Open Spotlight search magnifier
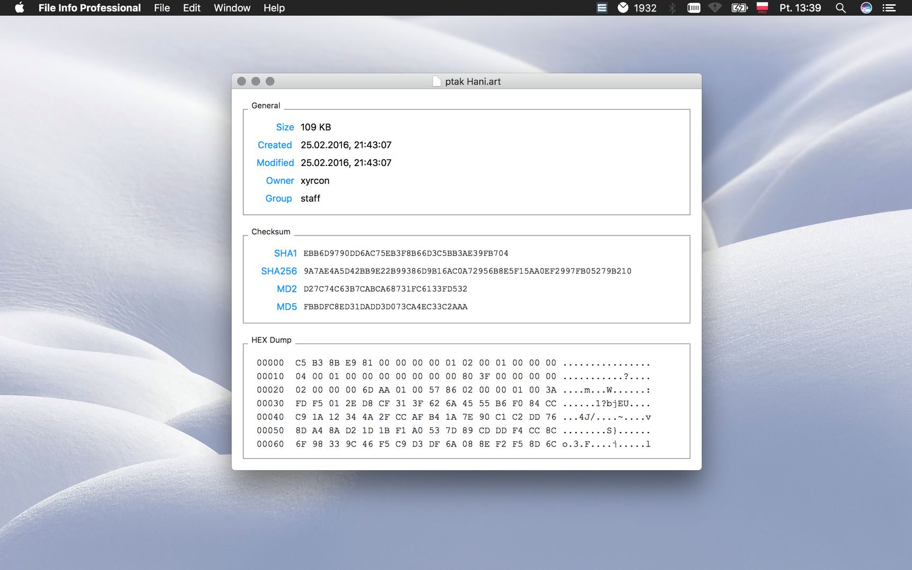912x570 pixels. pos(840,7)
